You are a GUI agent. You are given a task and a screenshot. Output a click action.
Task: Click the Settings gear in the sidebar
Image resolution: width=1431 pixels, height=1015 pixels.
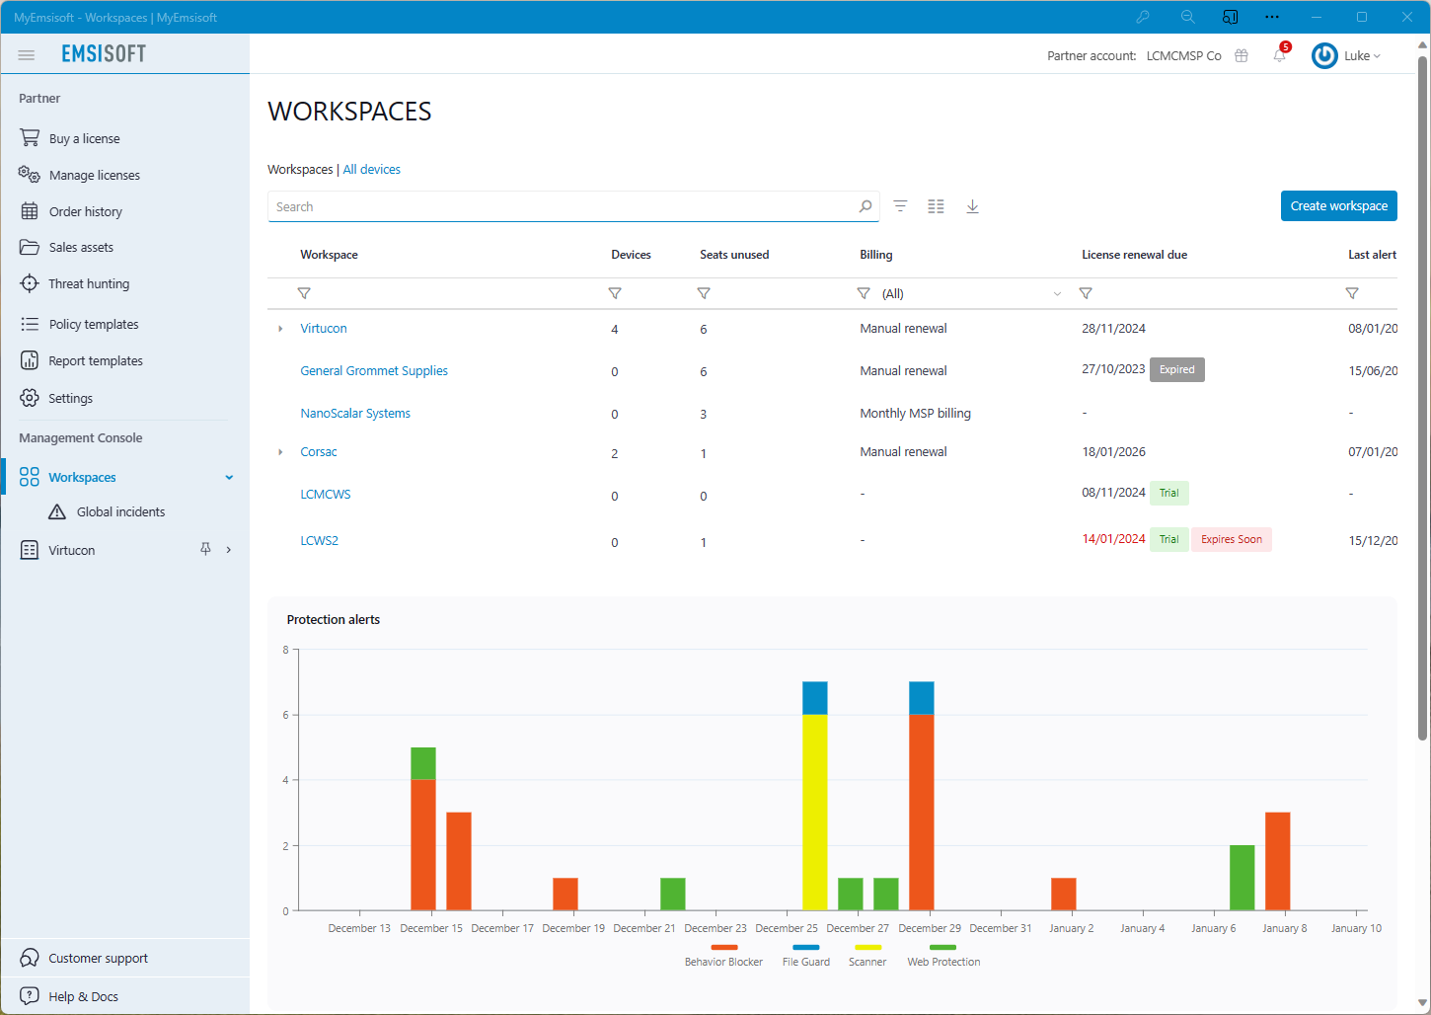(30, 398)
